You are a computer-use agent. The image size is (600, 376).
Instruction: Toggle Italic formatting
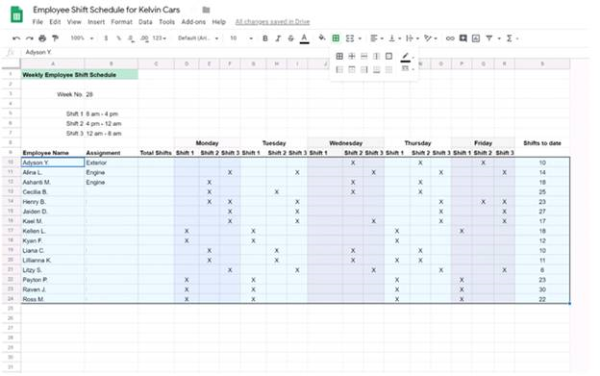pyautogui.click(x=278, y=38)
